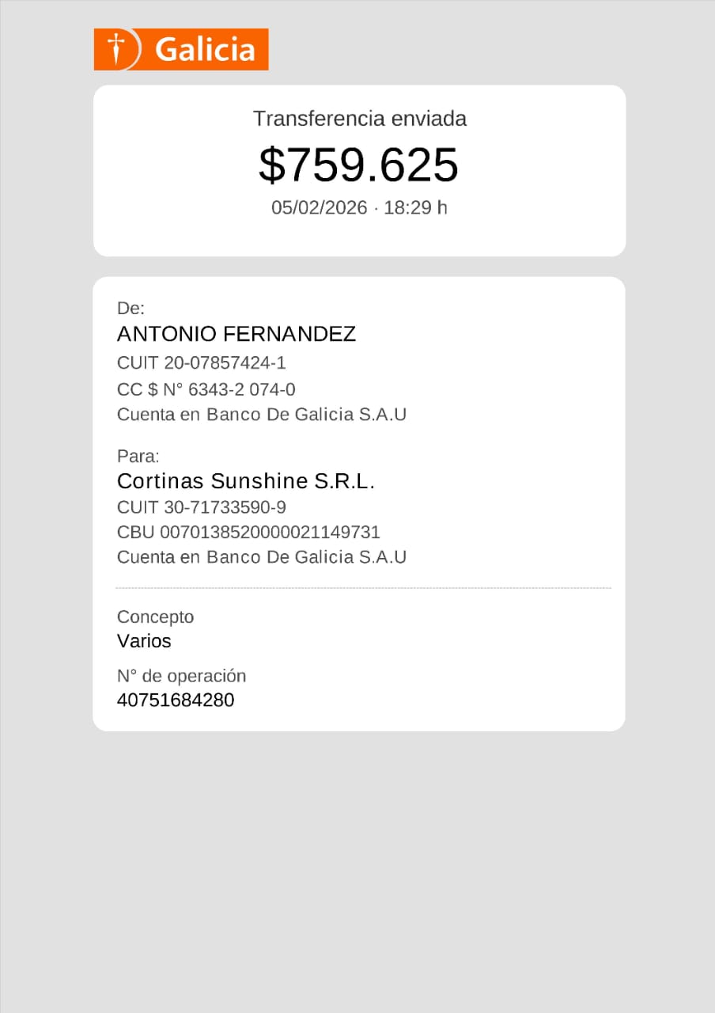Select the date 05/02/2026

tap(319, 208)
